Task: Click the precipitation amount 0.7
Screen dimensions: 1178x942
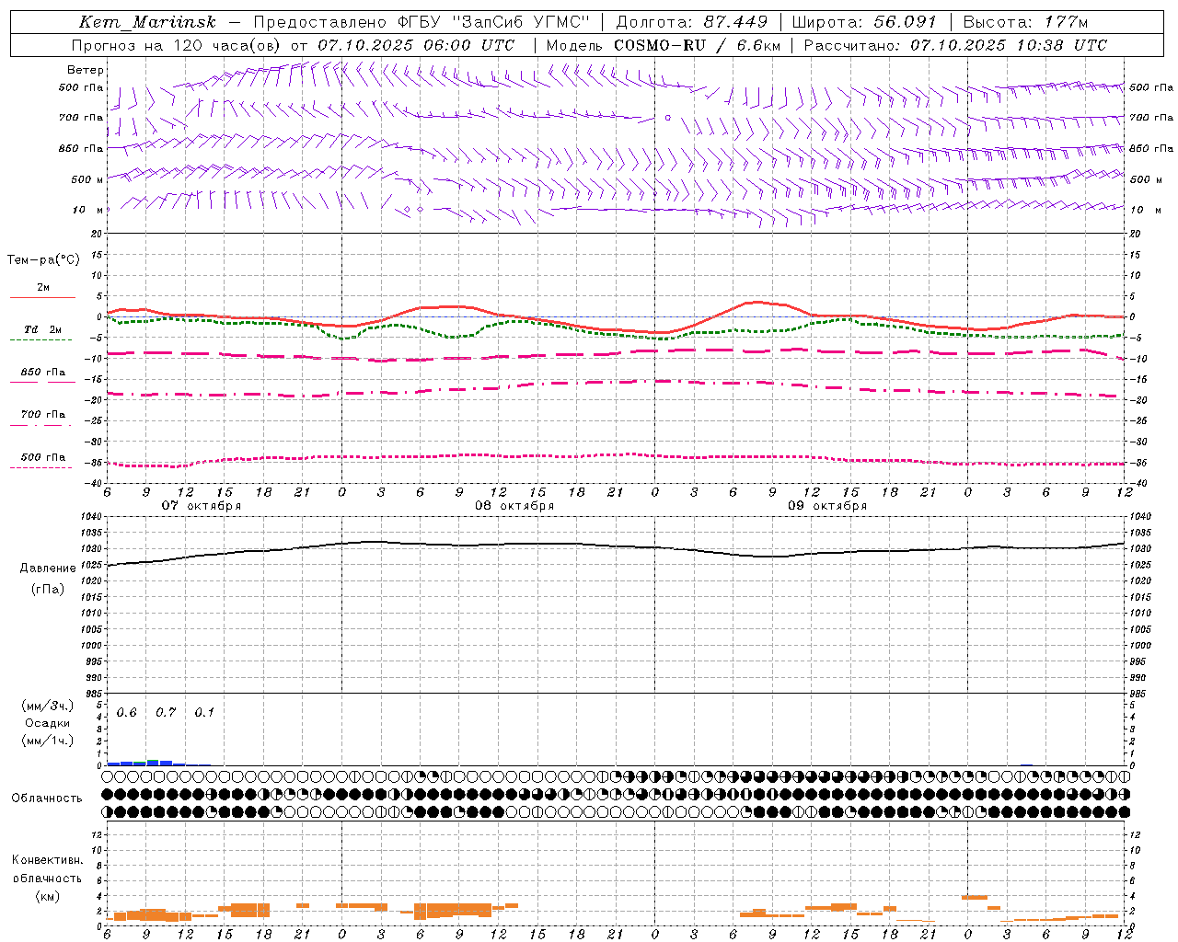Action: point(166,713)
